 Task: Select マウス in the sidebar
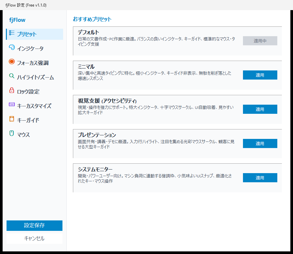(35, 135)
